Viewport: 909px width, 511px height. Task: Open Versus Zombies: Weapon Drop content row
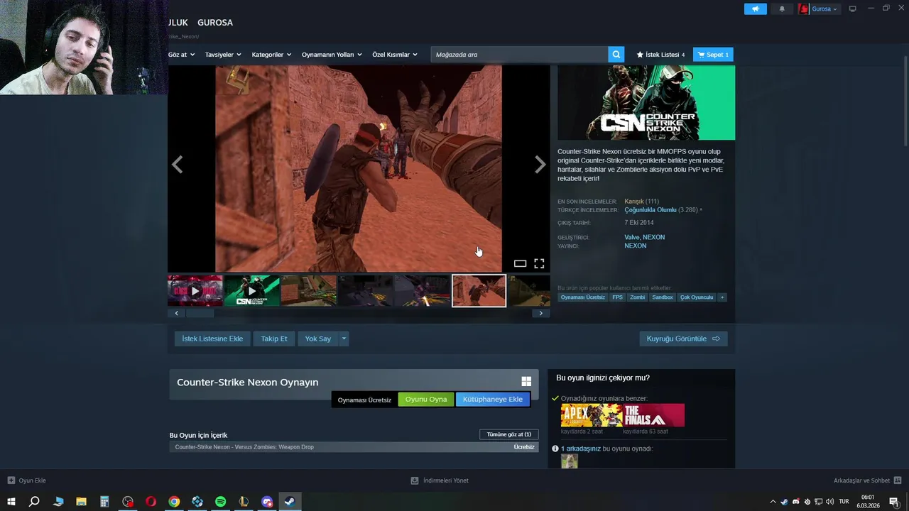point(354,447)
